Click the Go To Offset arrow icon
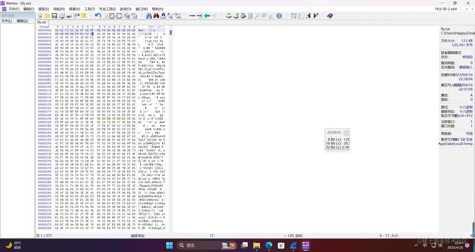This screenshot has width=475, height=252. tap(192, 16)
